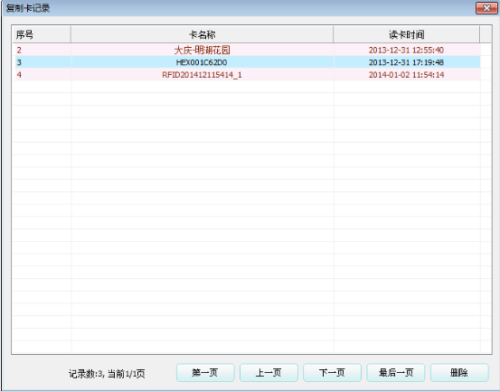Click sequence number 3 cell
500x391 pixels.
click(x=42, y=62)
